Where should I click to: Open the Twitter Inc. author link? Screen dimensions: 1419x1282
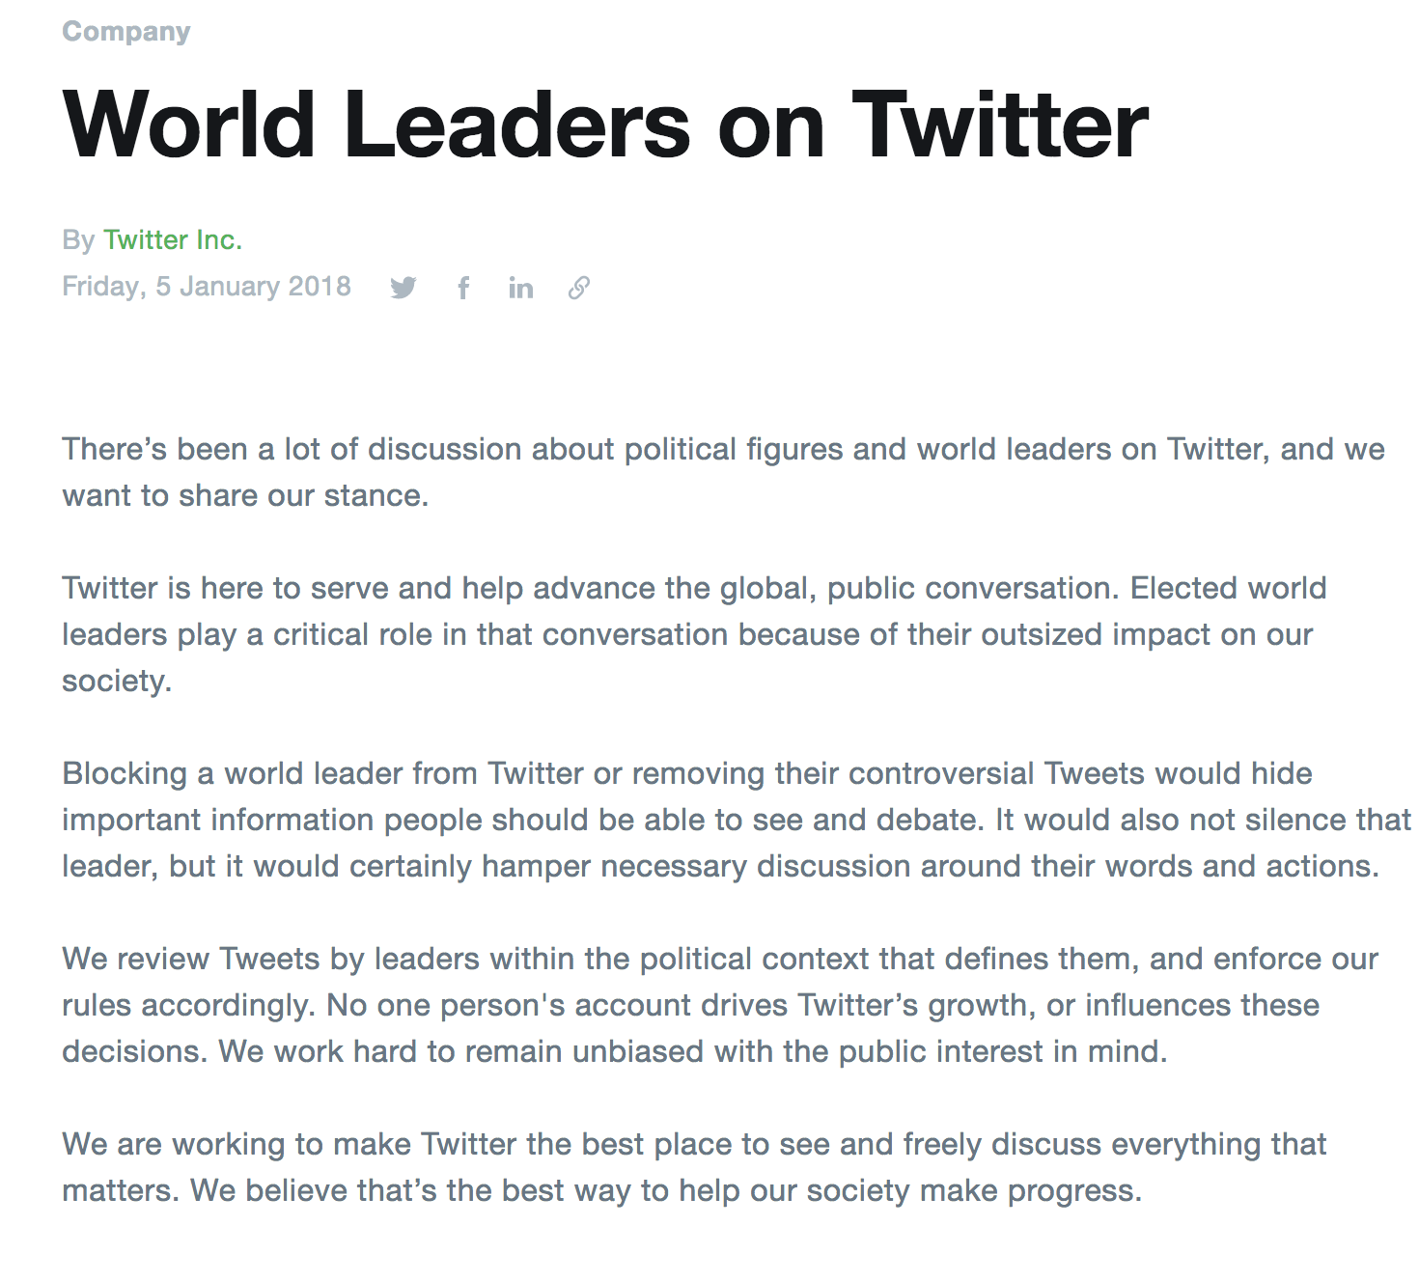click(173, 239)
